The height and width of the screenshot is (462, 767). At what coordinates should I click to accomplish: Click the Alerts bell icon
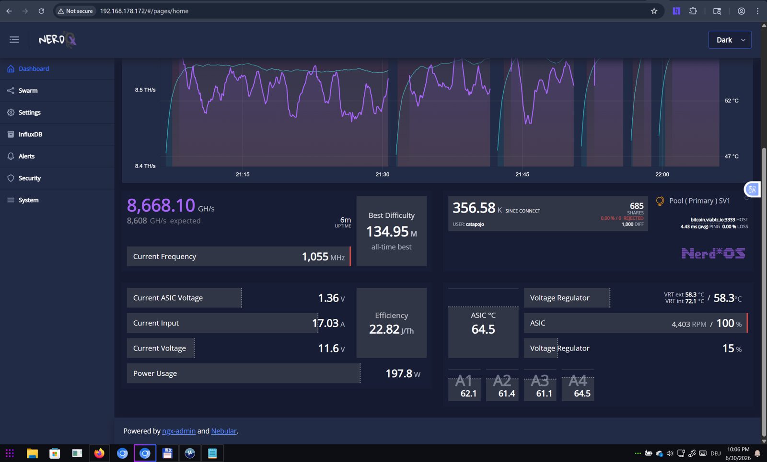[x=11, y=156]
